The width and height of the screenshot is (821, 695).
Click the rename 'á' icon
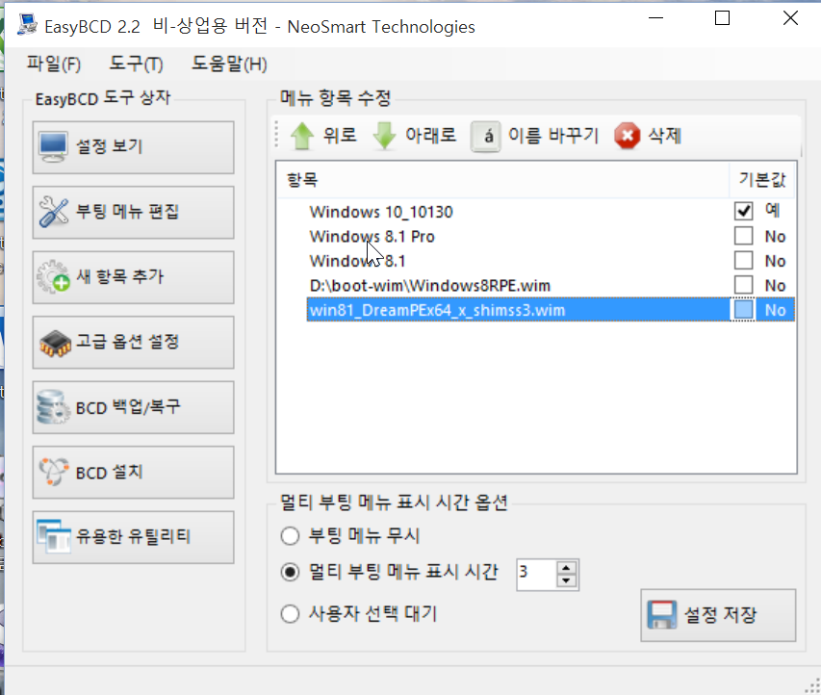485,136
